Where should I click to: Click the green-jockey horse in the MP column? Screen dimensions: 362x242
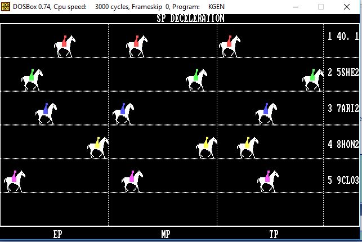(196, 80)
